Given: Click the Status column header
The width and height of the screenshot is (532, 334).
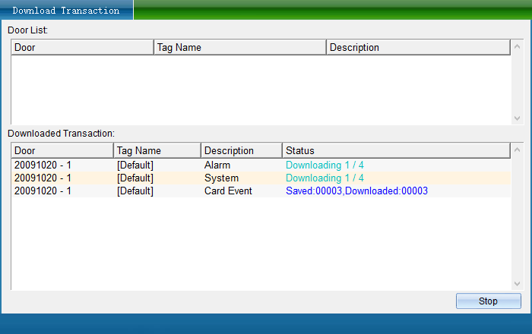Looking at the screenshot, I should tap(395, 151).
